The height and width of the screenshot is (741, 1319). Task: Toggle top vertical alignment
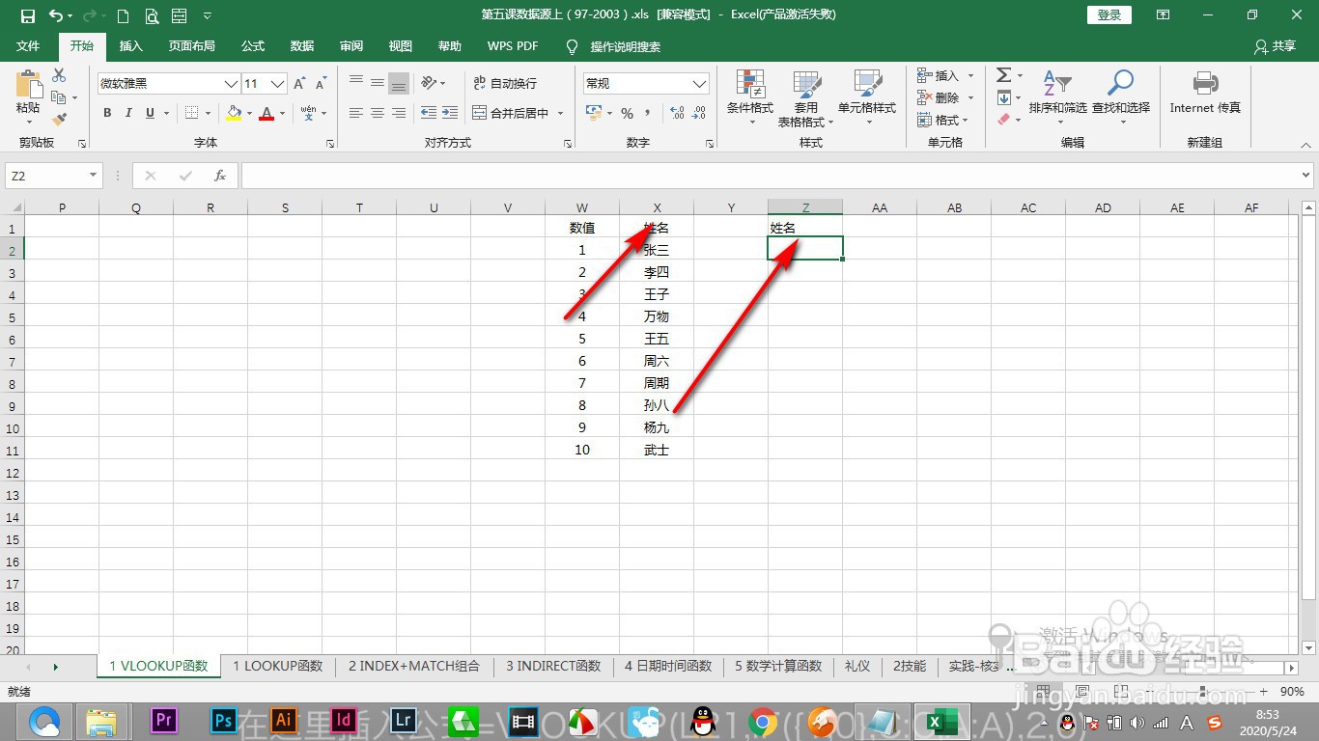(356, 83)
